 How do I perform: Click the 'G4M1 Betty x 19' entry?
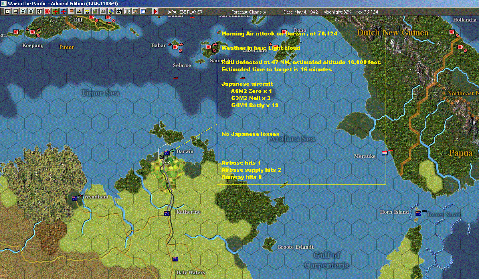tap(255, 105)
